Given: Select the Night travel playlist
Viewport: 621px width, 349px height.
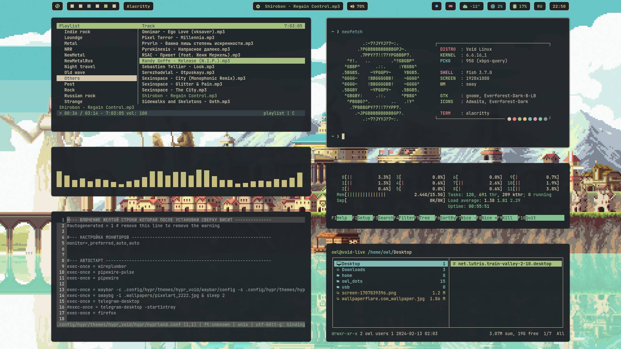Looking at the screenshot, I should pyautogui.click(x=80, y=67).
